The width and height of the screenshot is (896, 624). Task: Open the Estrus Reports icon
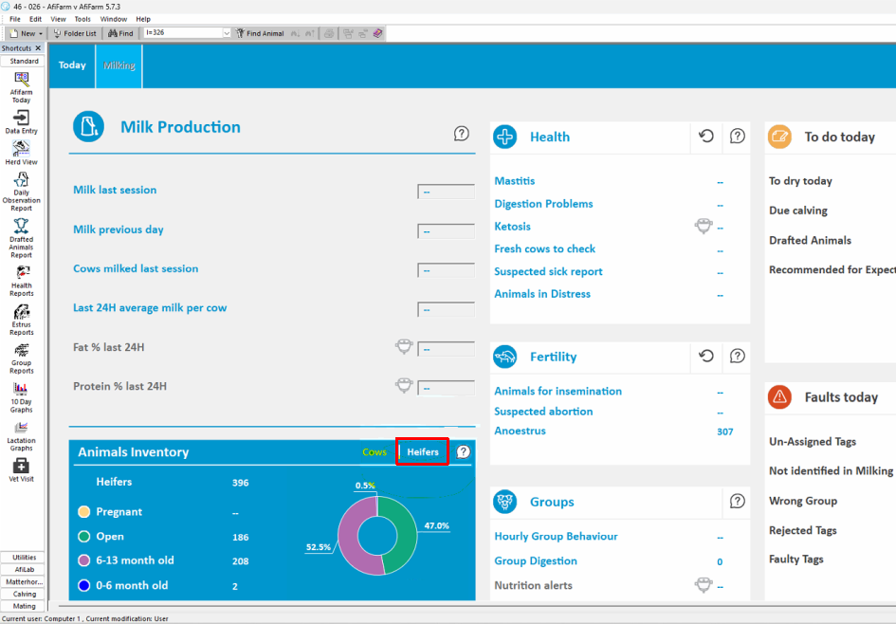21,311
